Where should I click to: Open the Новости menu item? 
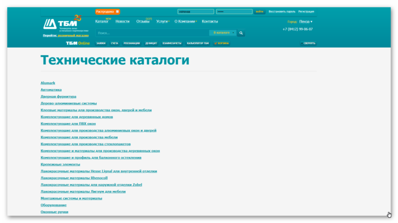click(122, 22)
